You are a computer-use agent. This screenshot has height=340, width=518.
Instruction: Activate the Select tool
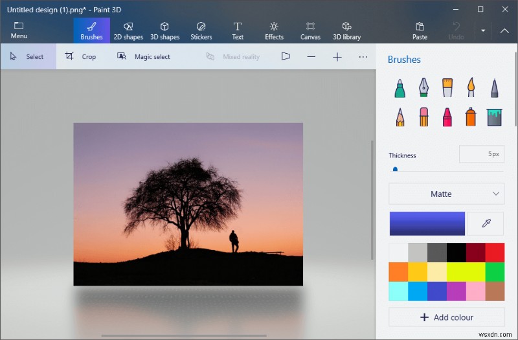tap(28, 56)
